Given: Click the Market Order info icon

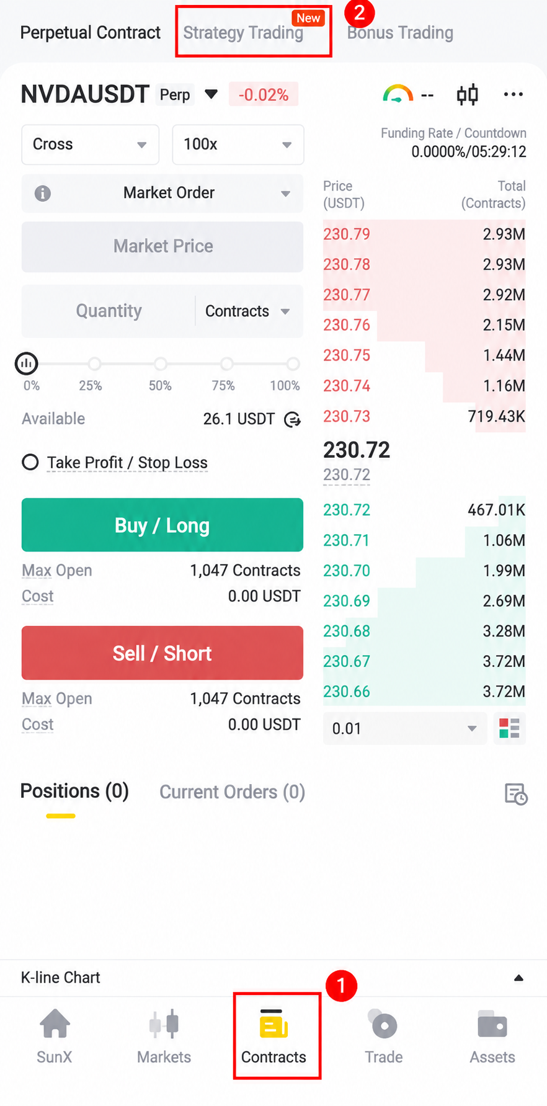Looking at the screenshot, I should tap(43, 194).
